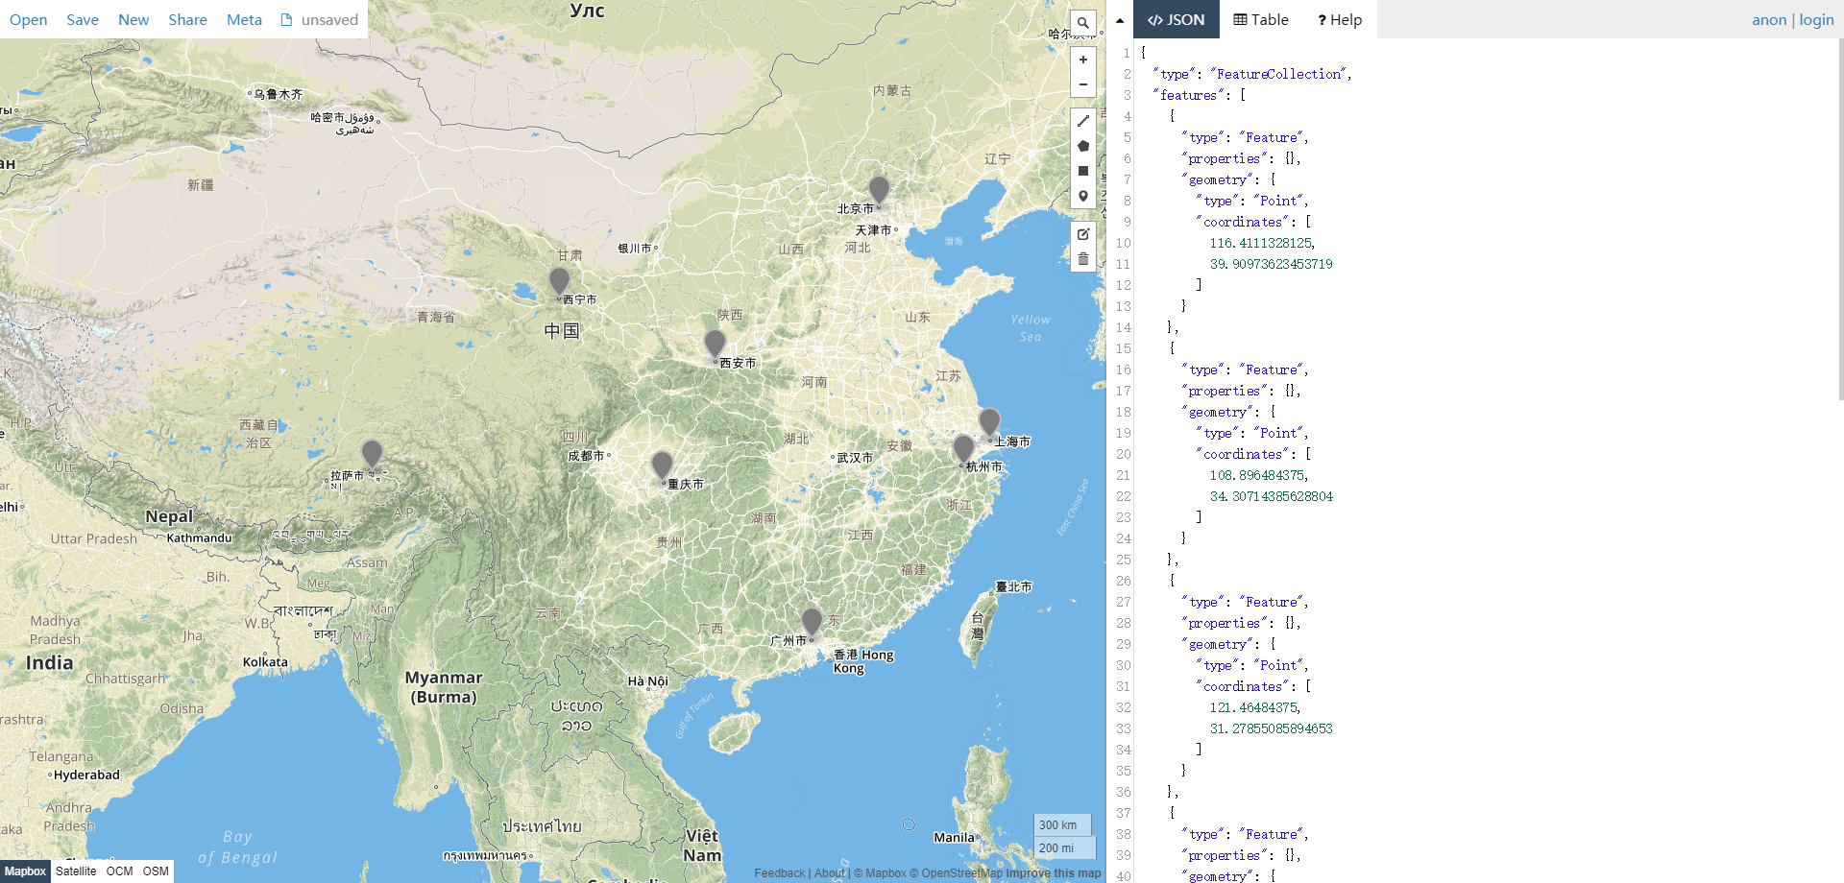Screen dimensions: 1844x883
Task: Select the draw line tool
Action: coord(1083,121)
